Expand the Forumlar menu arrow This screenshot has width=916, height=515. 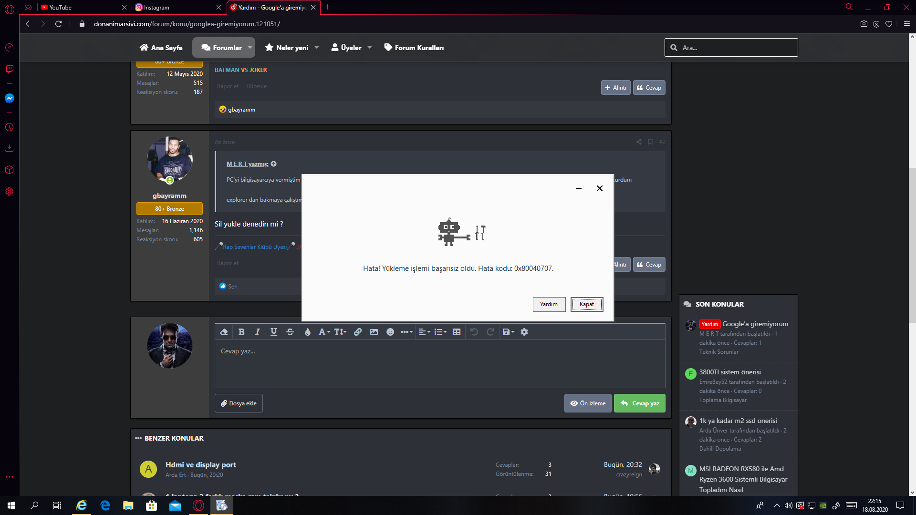[x=250, y=48]
